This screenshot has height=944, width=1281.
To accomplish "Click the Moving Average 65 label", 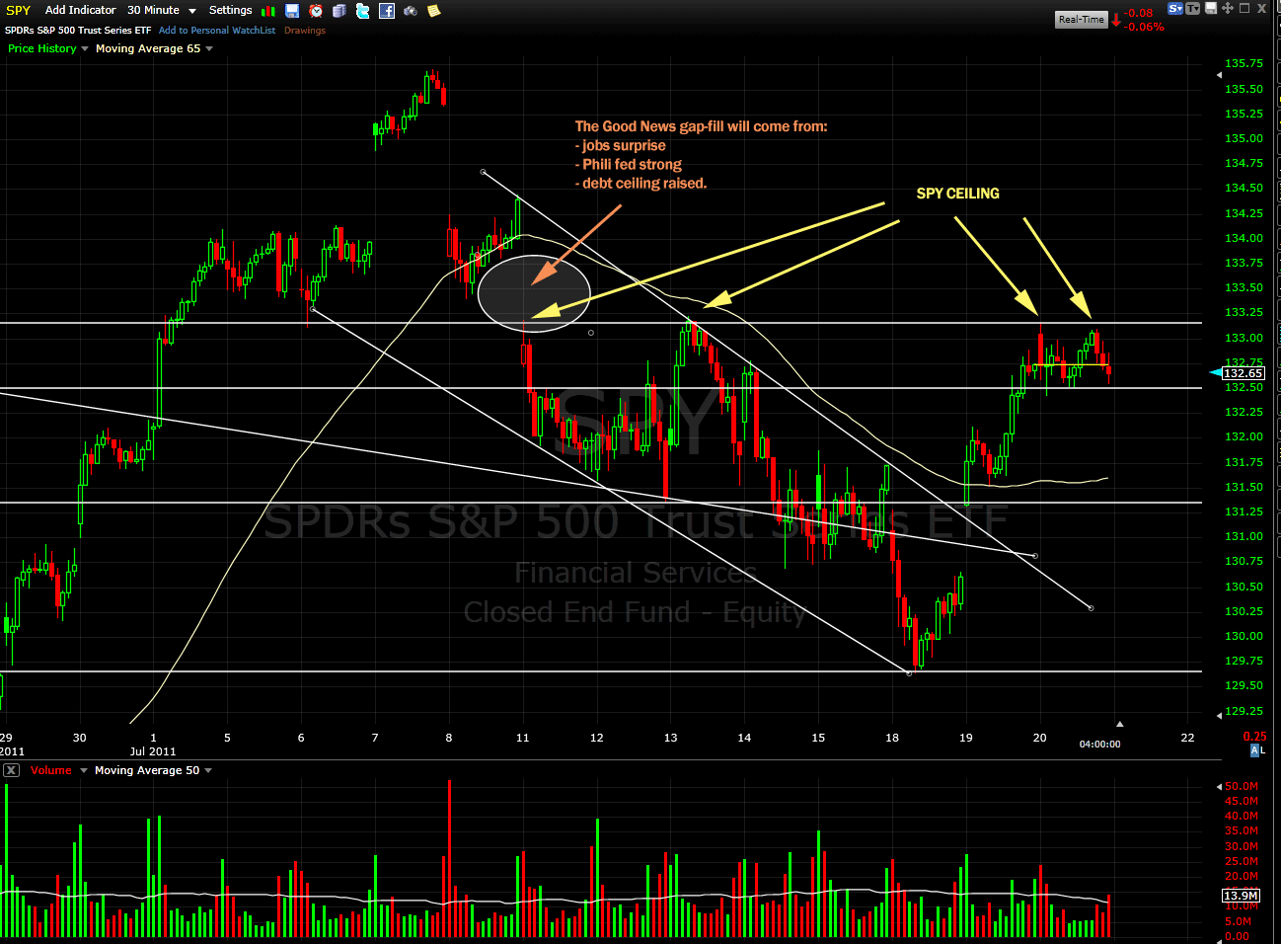I will 148,48.
